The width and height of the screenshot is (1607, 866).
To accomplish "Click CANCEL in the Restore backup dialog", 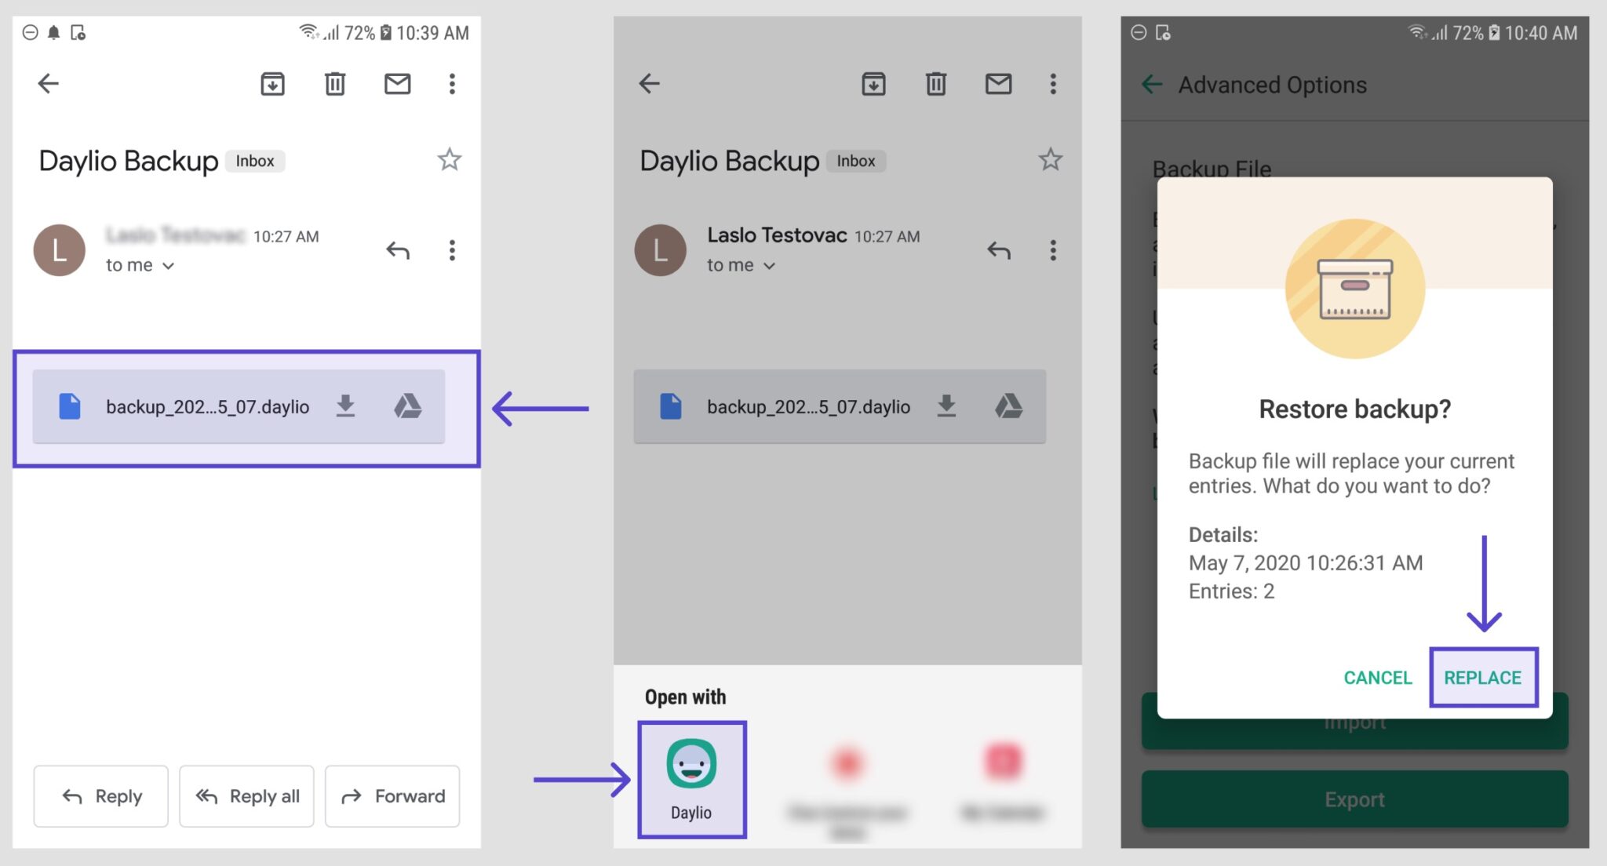I will coord(1377,678).
